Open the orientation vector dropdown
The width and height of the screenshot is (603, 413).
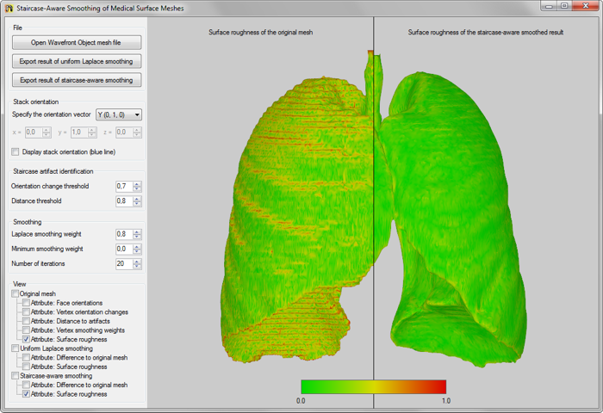pyautogui.click(x=119, y=114)
